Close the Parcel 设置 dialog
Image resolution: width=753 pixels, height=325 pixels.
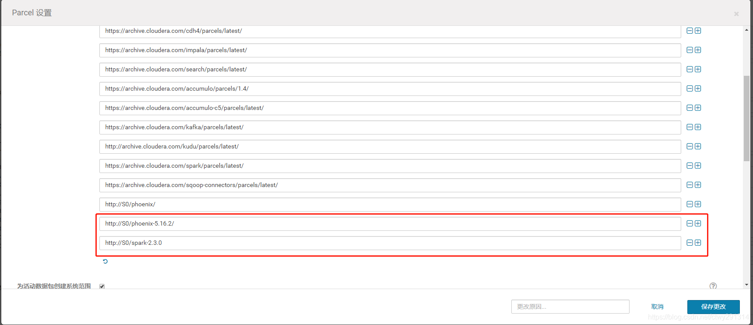(736, 14)
